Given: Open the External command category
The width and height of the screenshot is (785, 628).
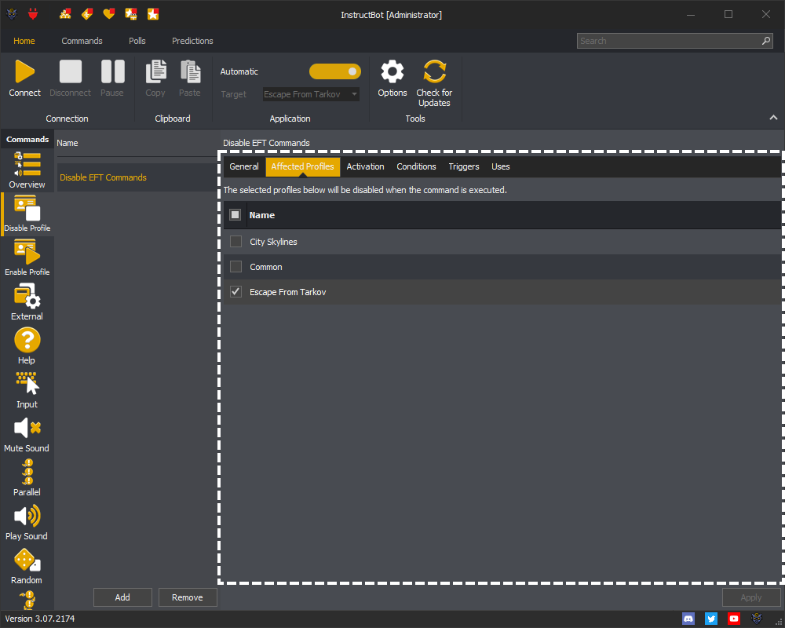Looking at the screenshot, I should pyautogui.click(x=27, y=302).
